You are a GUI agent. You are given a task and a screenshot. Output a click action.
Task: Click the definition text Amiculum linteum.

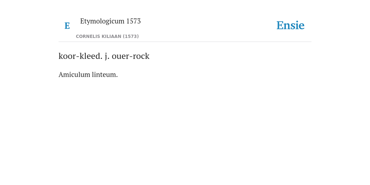[x=88, y=74]
